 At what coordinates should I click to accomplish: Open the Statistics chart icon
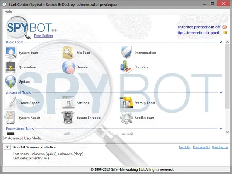(126, 67)
